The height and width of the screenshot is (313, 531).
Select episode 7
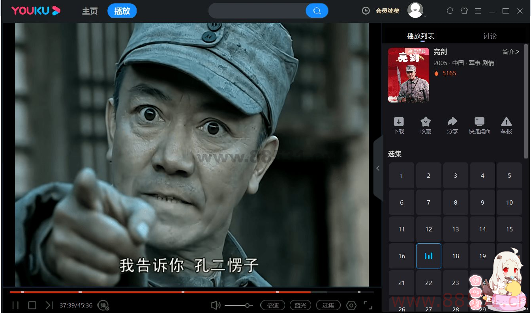[x=428, y=202]
